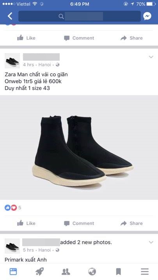
Task: Open the Saved bookmark tab
Action: coord(119,271)
